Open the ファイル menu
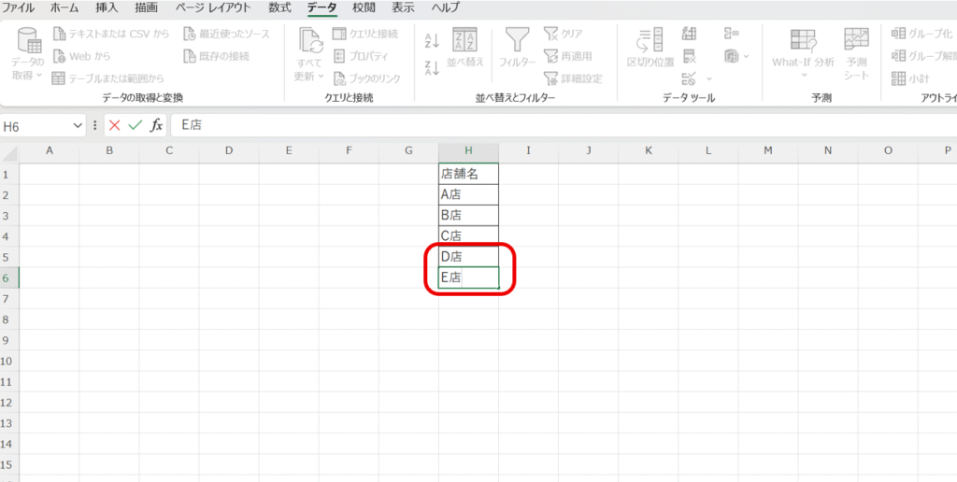The image size is (957, 482). (19, 7)
